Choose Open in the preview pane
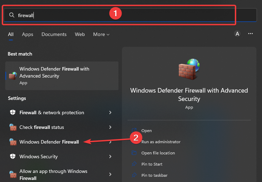The height and width of the screenshot is (182, 262). (147, 131)
